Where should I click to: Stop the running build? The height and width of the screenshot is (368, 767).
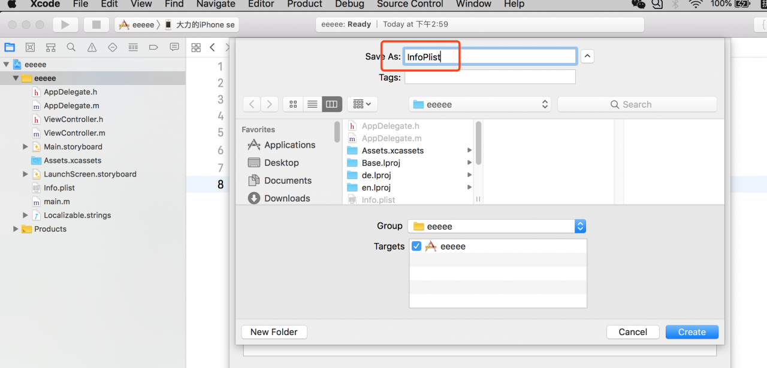(96, 25)
